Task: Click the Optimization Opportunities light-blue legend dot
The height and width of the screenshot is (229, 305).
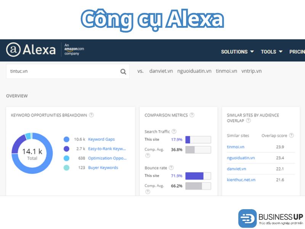Action: pos(66,158)
